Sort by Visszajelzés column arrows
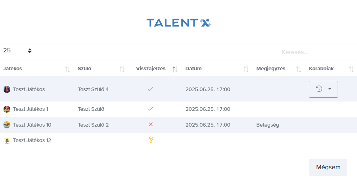 pyautogui.click(x=175, y=69)
